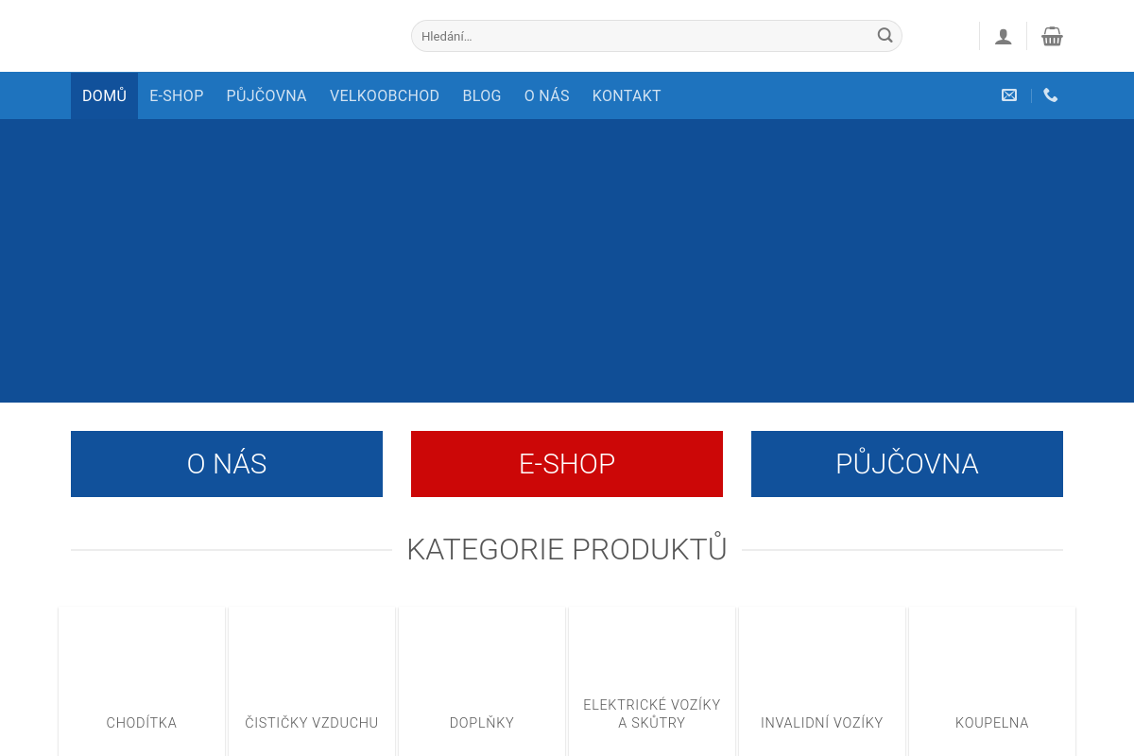Click the search magnifier icon
Viewport: 1134px width, 756px height.
[885, 36]
